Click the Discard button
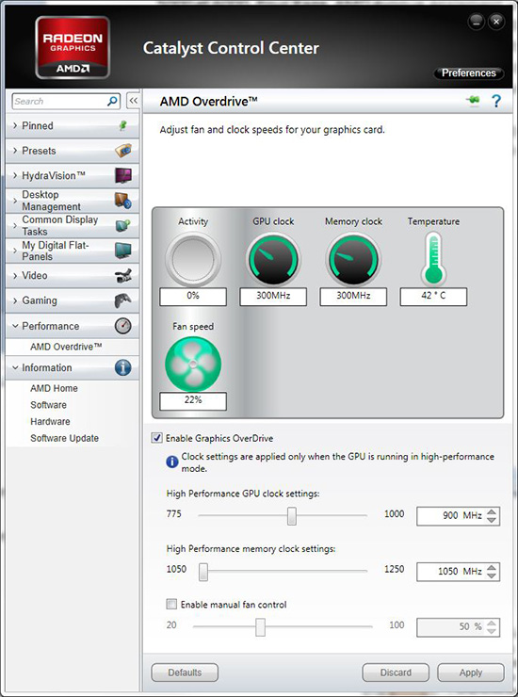 396,673
